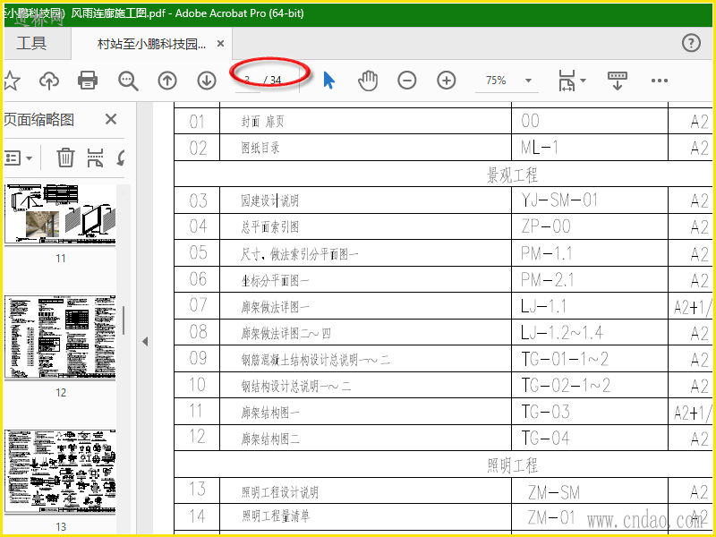
Task: Click the 钢结构设计总说明 row text
Action: click(296, 387)
